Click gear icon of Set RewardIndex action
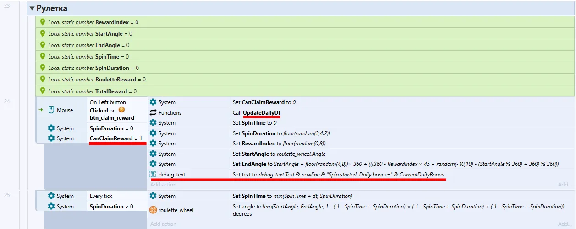Image resolution: width=576 pixels, height=229 pixels. [x=153, y=143]
